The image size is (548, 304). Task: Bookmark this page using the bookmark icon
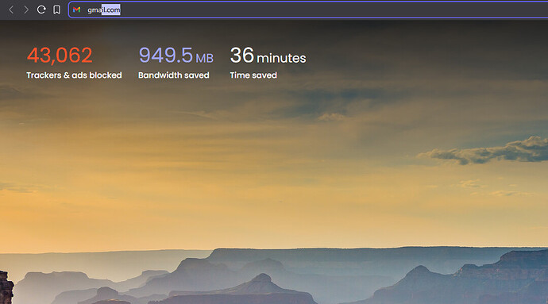point(56,10)
